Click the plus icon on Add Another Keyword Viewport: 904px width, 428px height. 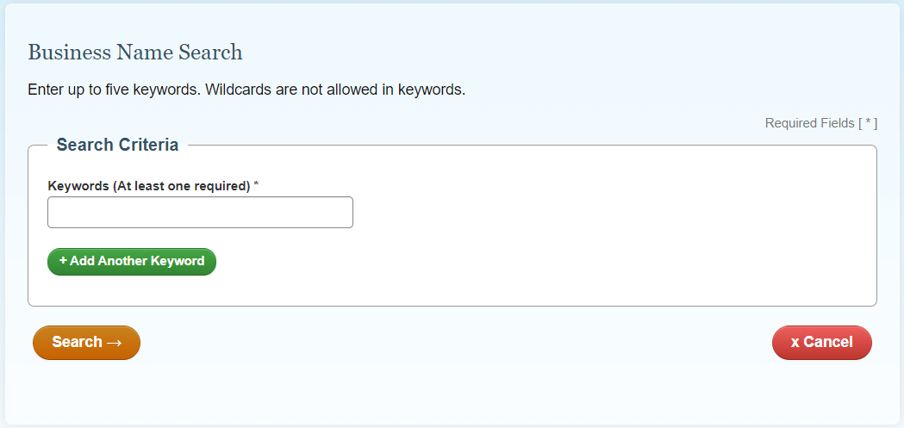click(x=63, y=261)
